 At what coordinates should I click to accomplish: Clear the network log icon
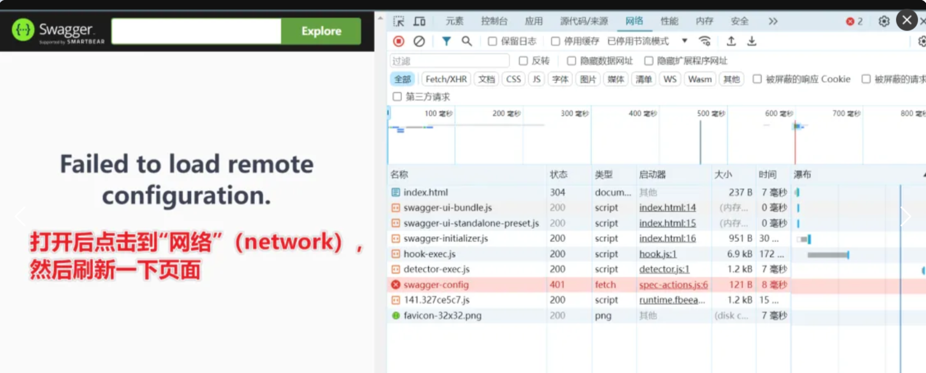[419, 41]
